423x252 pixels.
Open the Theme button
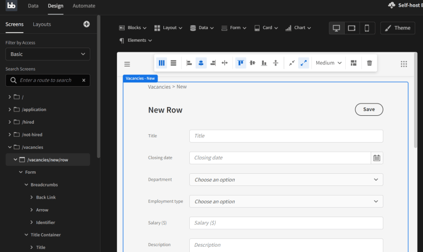[x=397, y=28]
